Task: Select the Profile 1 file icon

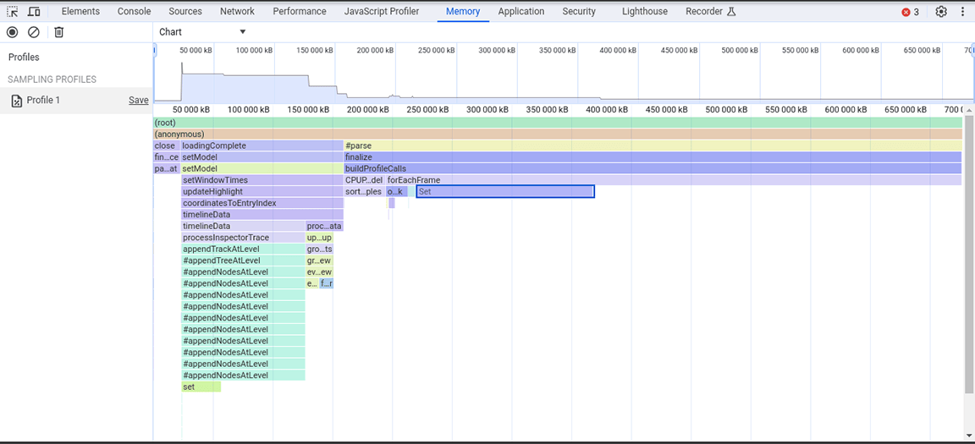Action: 16,101
